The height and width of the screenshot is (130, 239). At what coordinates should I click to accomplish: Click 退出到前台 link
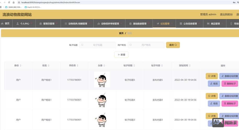[x=226, y=14]
